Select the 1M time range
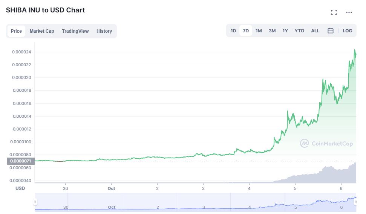This screenshot has width=366, height=214. point(259,31)
